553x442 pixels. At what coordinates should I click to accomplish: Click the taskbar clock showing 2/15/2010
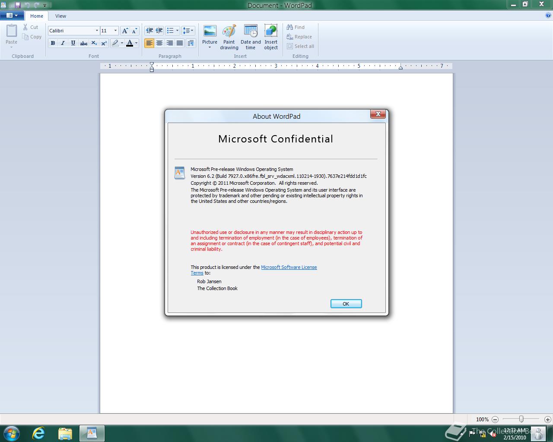[515, 434]
